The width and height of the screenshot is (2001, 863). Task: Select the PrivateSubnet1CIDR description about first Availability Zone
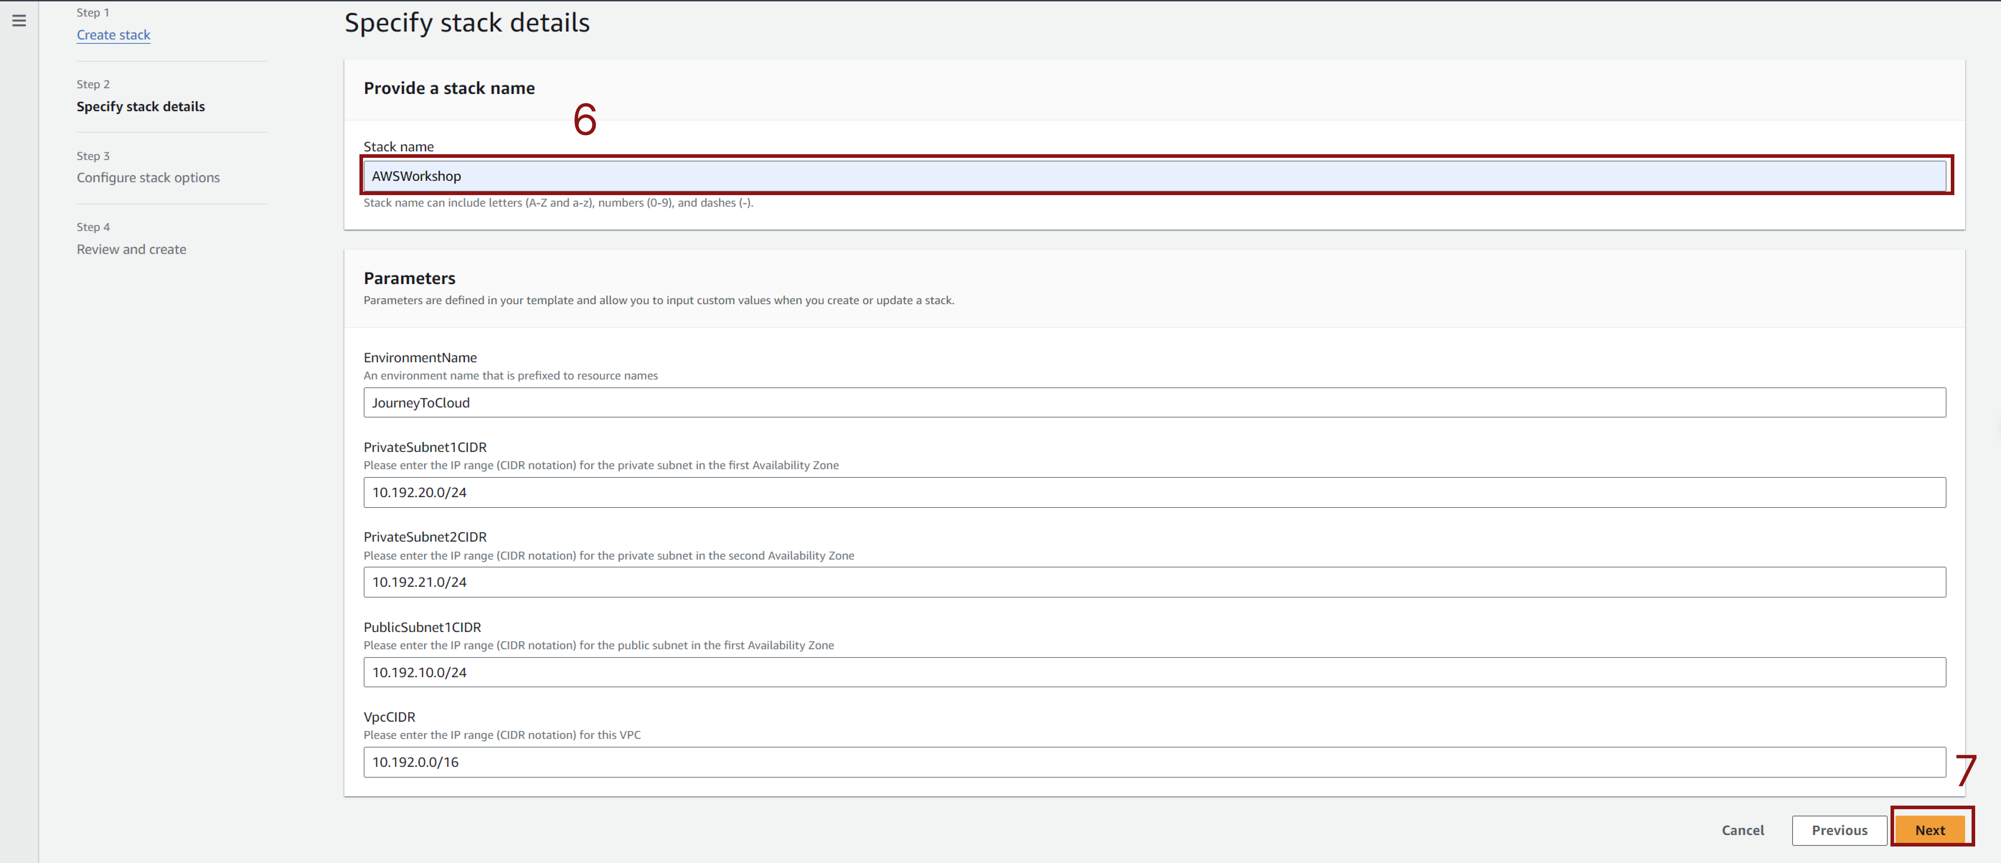click(x=601, y=465)
